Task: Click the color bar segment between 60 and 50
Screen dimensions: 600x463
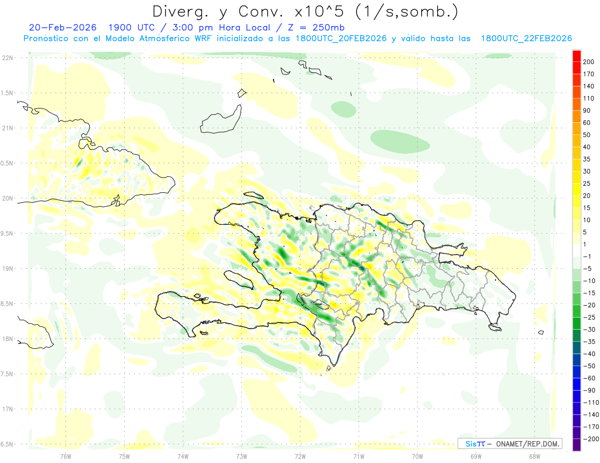Action: (577, 129)
